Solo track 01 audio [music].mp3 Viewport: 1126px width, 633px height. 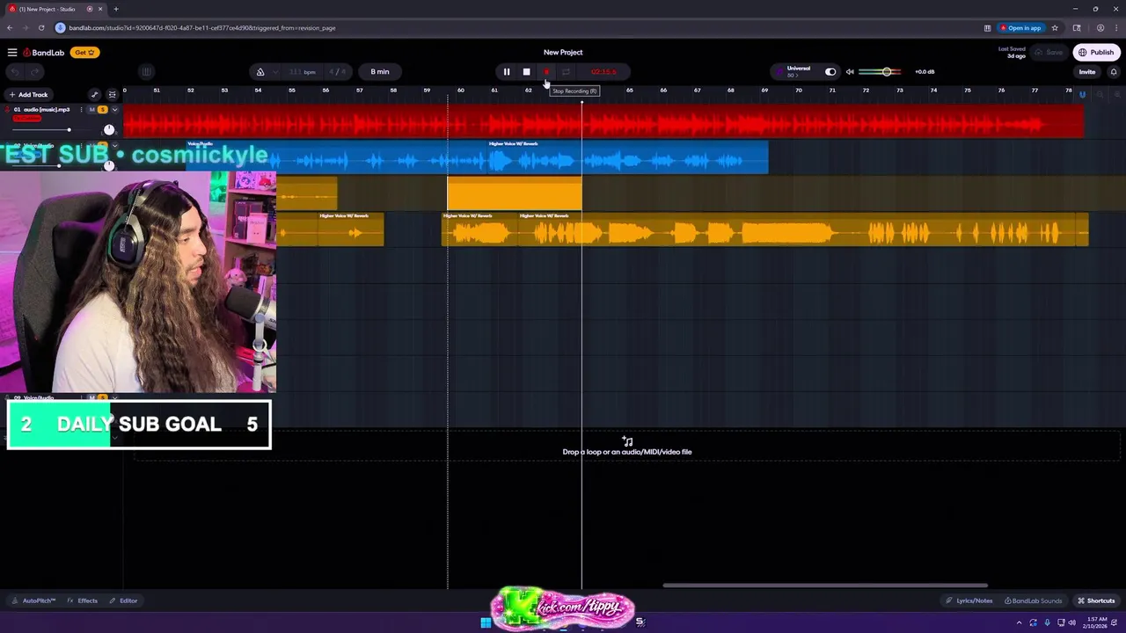(x=102, y=110)
